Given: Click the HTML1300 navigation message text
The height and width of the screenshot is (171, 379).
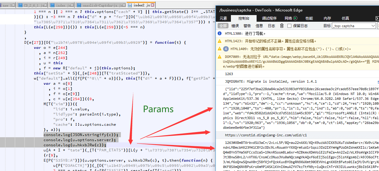Looking at the screenshot, I should pyautogui.click(x=246, y=33).
